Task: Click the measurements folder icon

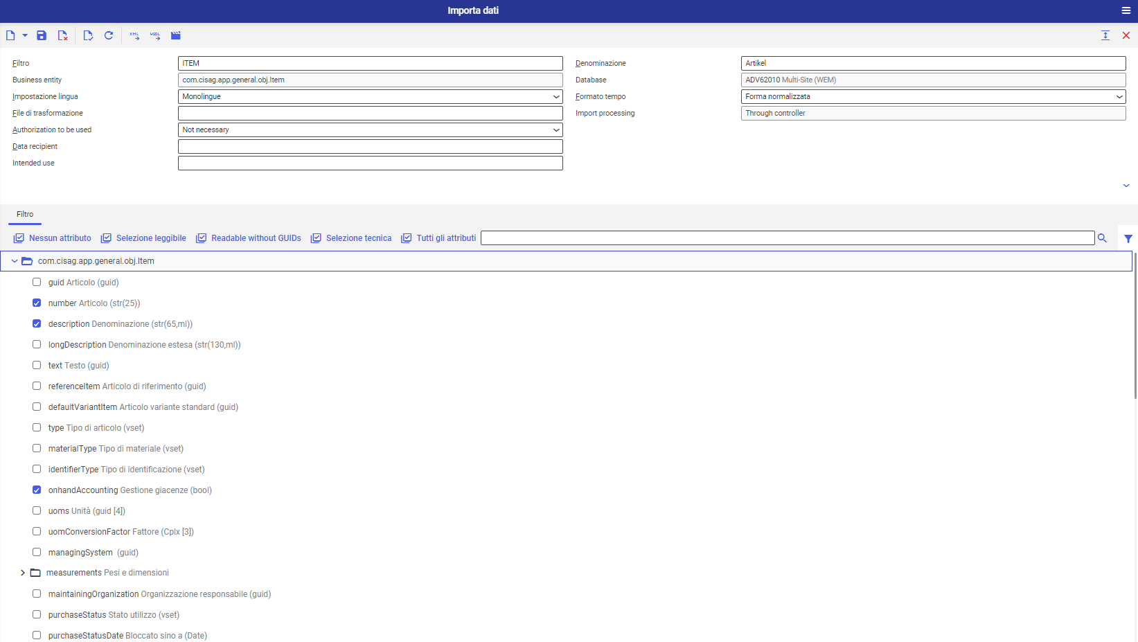Action: (x=35, y=573)
